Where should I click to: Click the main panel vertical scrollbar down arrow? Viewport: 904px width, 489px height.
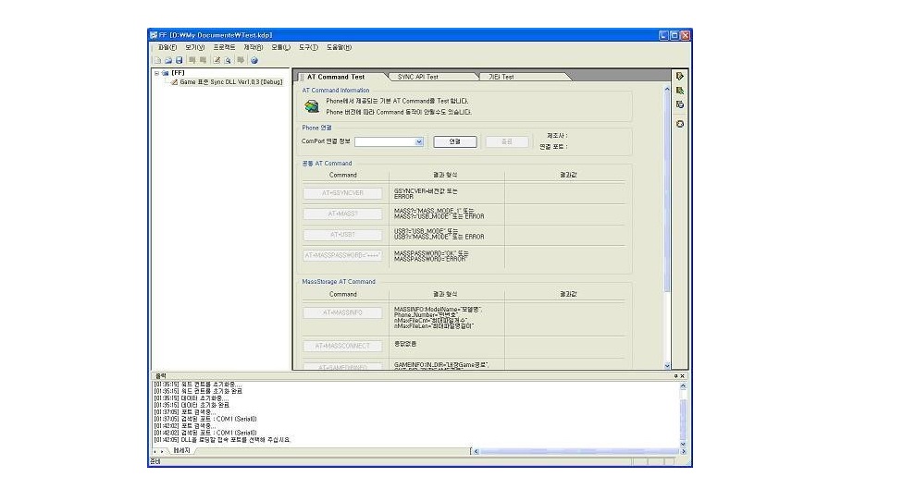[667, 366]
